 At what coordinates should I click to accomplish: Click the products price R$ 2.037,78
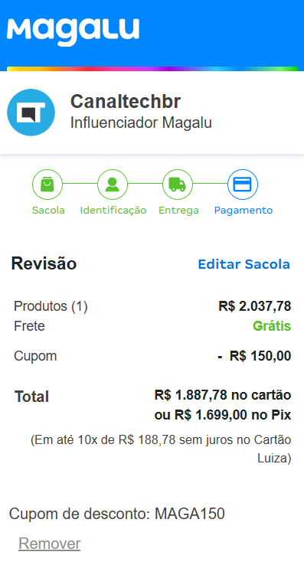tap(254, 306)
